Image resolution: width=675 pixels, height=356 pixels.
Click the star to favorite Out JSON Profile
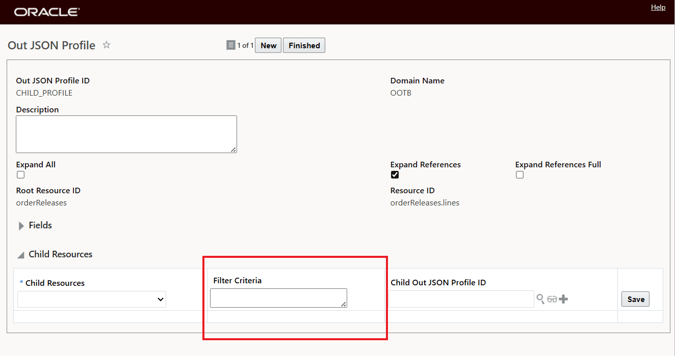(x=107, y=45)
